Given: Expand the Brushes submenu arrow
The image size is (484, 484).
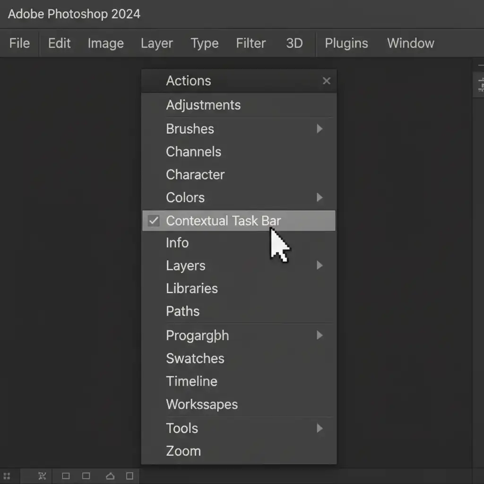Looking at the screenshot, I should [320, 129].
